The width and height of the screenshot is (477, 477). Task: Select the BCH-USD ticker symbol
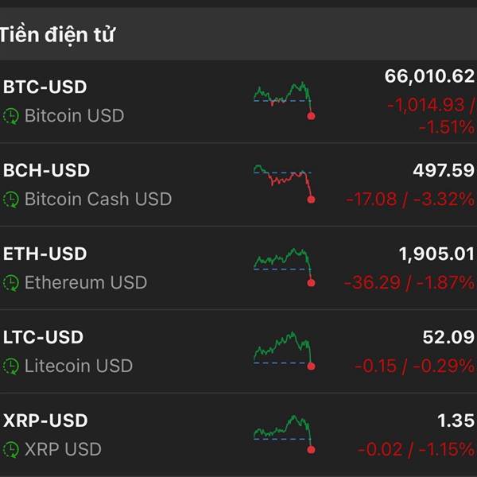click(x=47, y=171)
